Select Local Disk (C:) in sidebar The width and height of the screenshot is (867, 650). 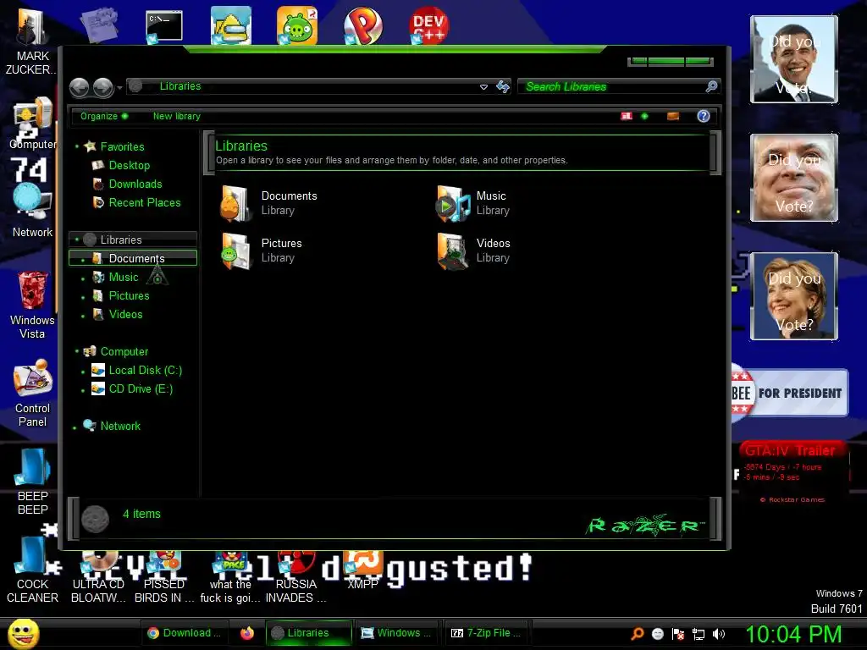[145, 371]
